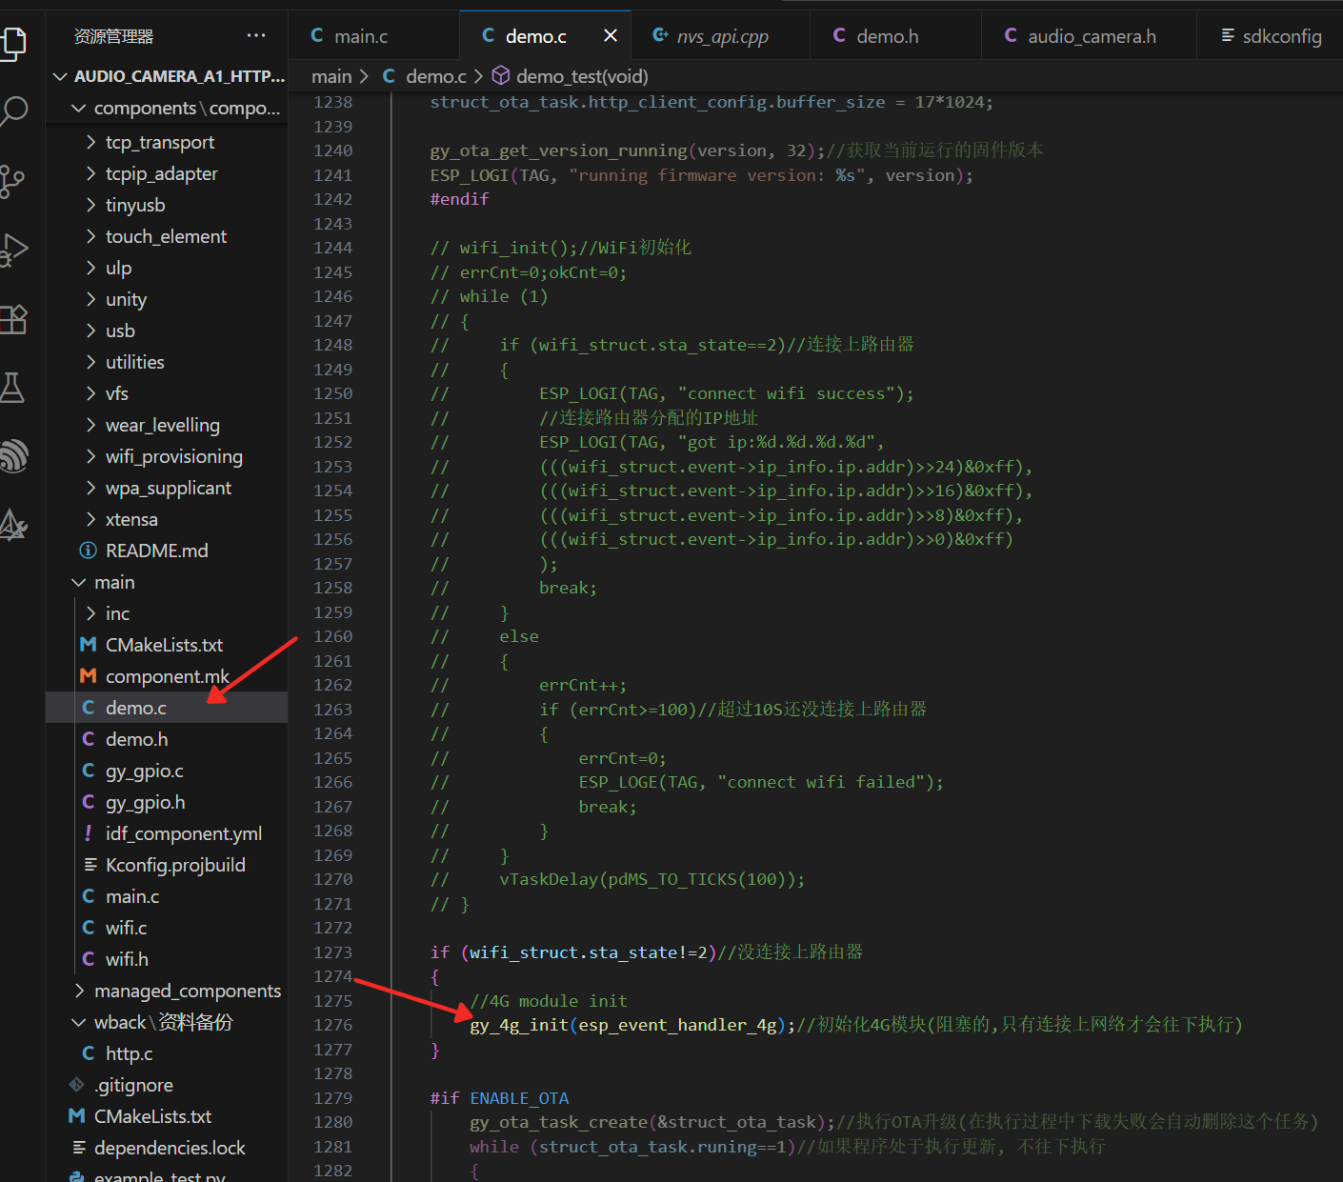Image resolution: width=1343 pixels, height=1182 pixels.
Task: Open the explorer panel's more actions menu
Action: click(256, 36)
